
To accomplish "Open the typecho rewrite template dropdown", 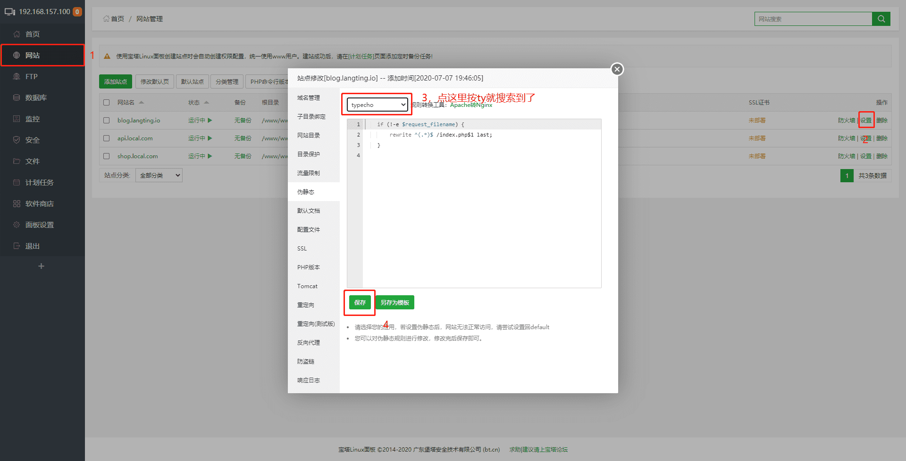I will point(377,105).
